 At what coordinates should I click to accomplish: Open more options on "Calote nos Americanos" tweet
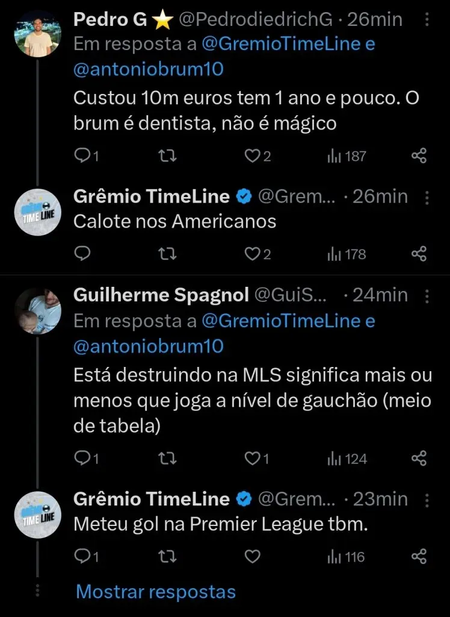click(427, 197)
